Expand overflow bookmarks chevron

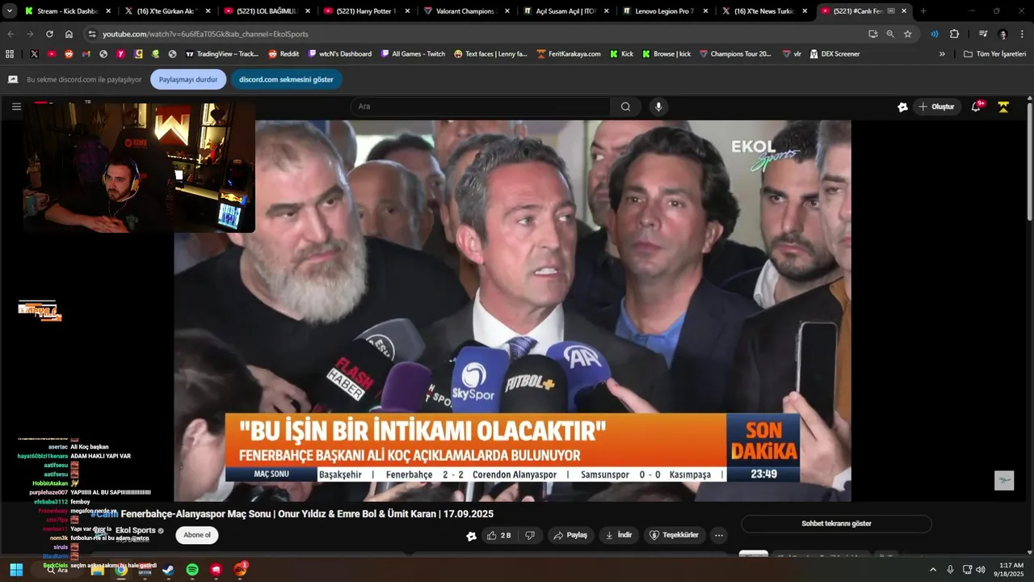tap(942, 54)
